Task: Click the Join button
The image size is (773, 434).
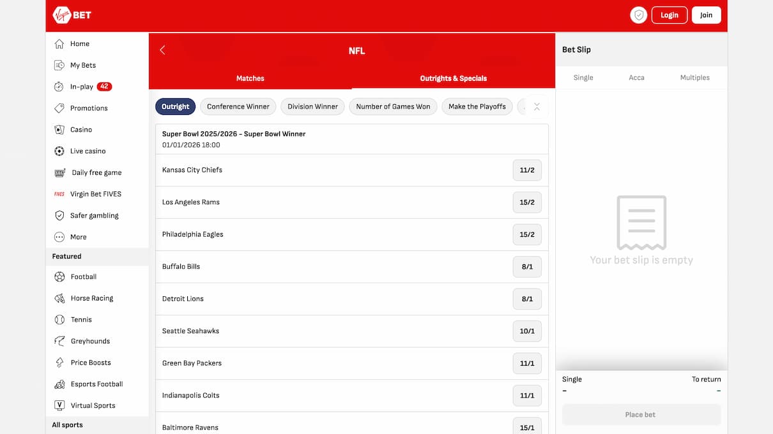Action: point(706,15)
